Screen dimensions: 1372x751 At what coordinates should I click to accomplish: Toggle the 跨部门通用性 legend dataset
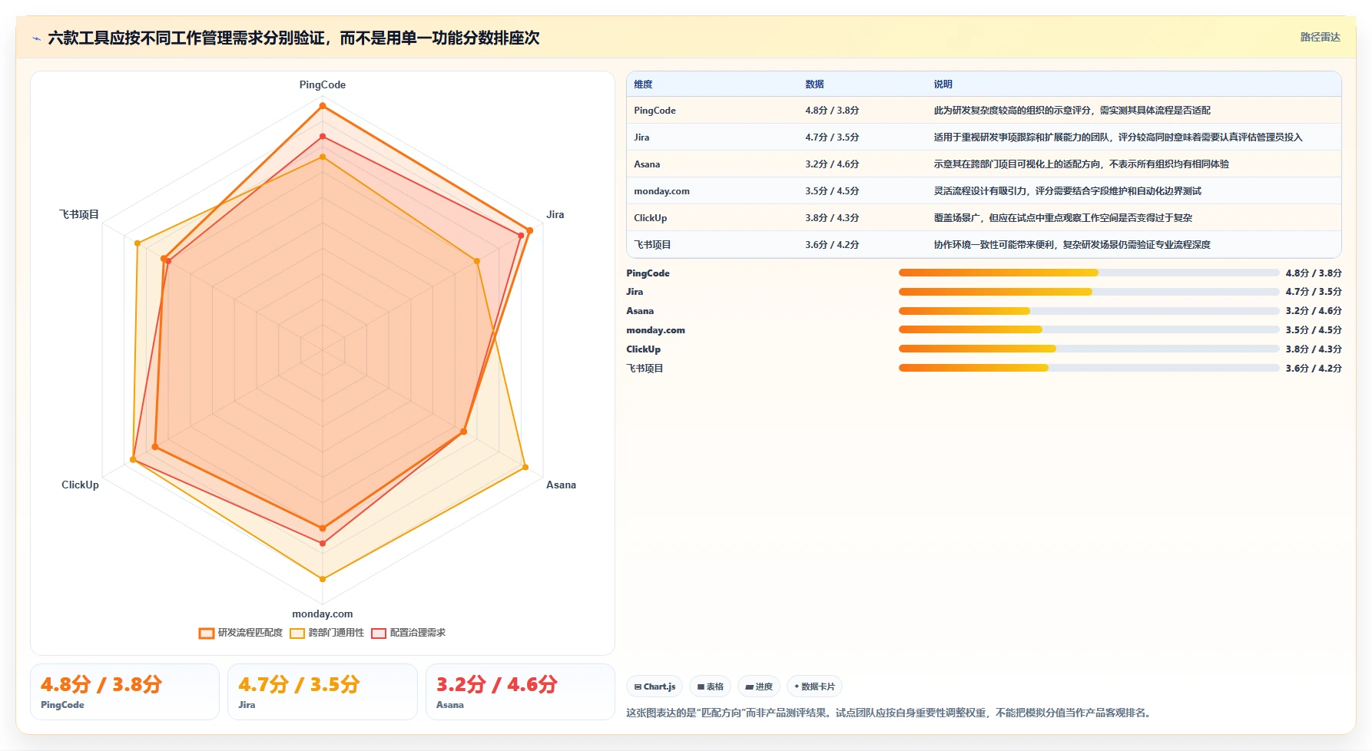[x=327, y=633]
